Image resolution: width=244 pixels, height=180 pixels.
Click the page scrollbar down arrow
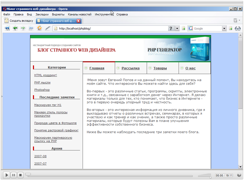point(240,167)
